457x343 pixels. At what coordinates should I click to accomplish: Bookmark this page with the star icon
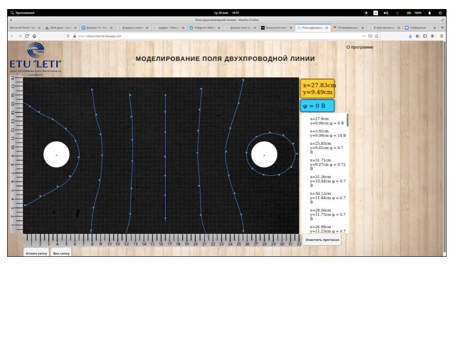click(x=377, y=36)
